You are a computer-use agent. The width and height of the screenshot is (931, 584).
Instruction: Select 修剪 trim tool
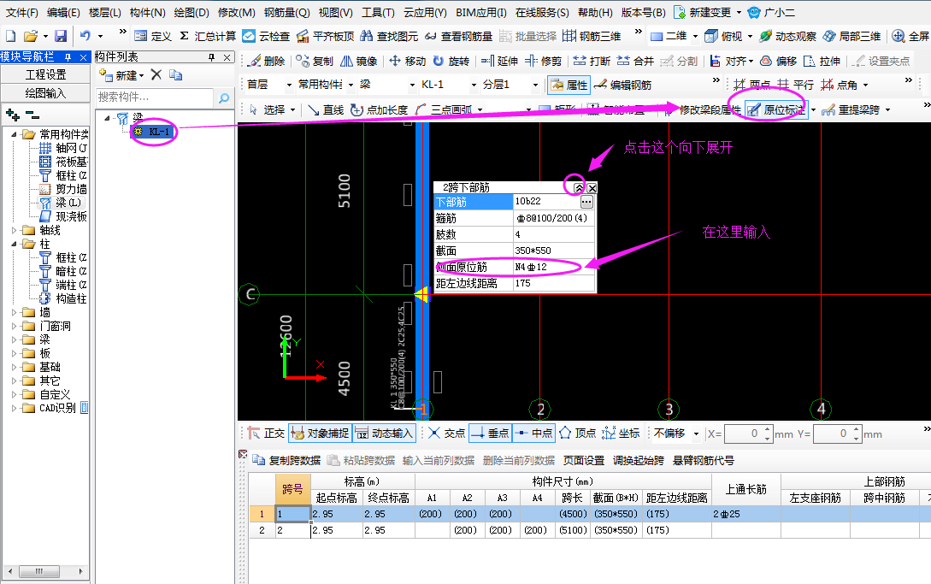click(x=543, y=62)
